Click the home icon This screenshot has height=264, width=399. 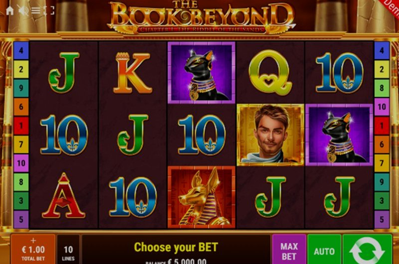click(9, 10)
